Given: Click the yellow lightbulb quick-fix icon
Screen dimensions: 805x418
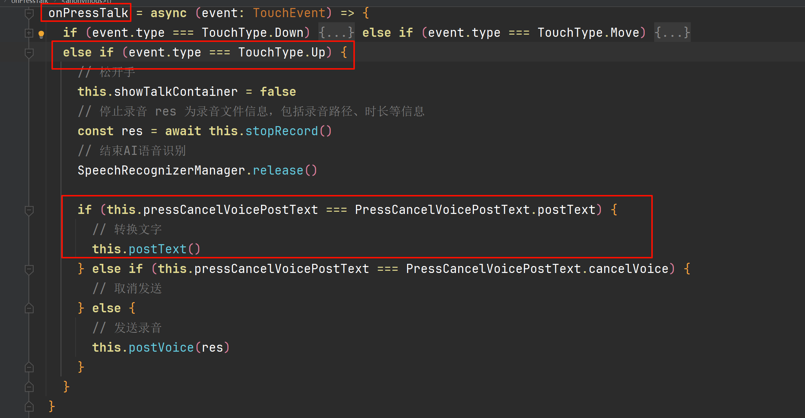Looking at the screenshot, I should pyautogui.click(x=41, y=34).
